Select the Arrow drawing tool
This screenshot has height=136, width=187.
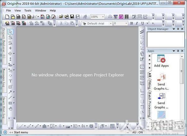[x=10, y=92]
